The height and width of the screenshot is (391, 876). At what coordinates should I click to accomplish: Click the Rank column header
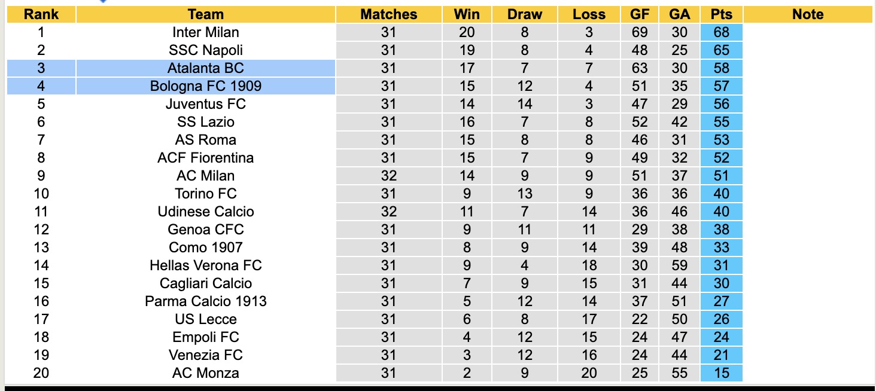41,14
